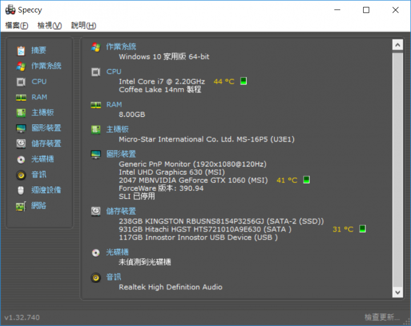Open the 網路 network card sidebar icon
The height and width of the screenshot is (326, 411).
coord(21,206)
